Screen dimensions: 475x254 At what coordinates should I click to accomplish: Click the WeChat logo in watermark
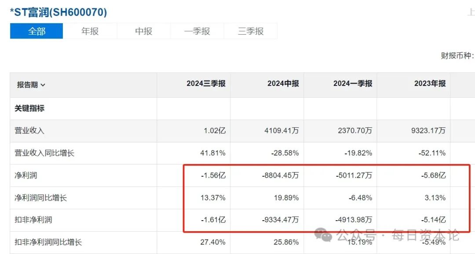pos(323,235)
